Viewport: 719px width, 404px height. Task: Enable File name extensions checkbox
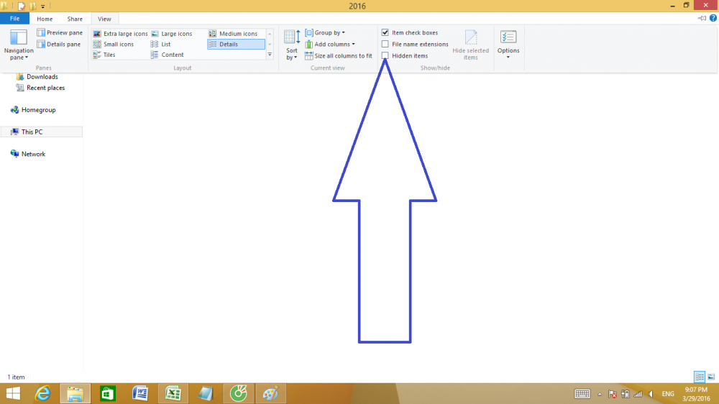385,44
